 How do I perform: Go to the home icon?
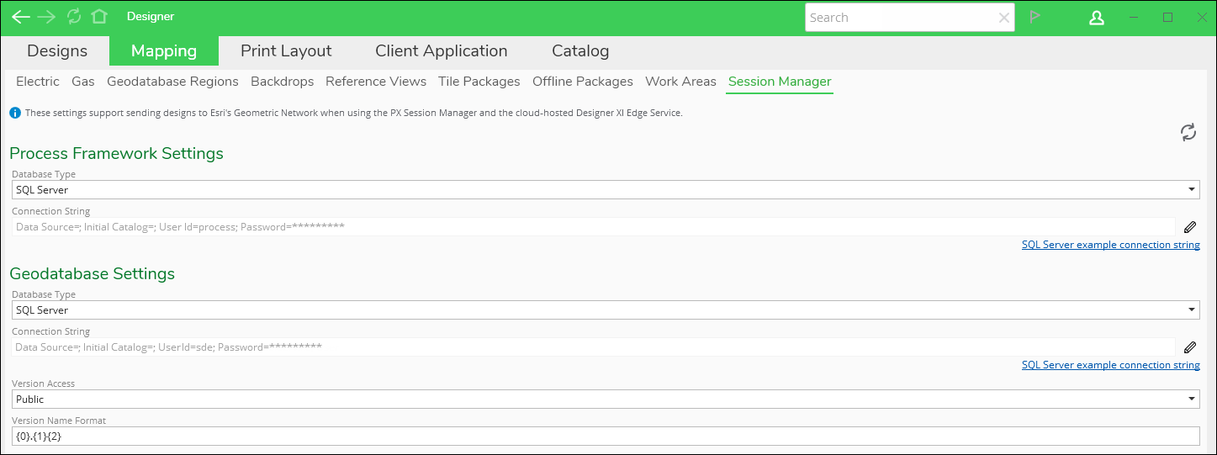coord(99,17)
